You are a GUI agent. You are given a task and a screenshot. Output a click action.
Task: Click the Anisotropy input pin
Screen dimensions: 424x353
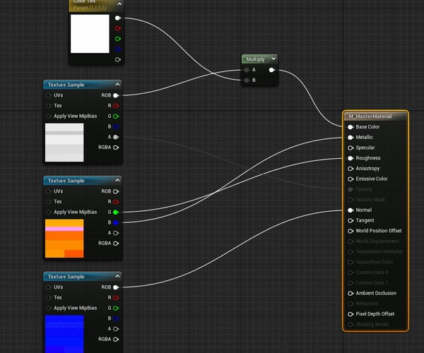(x=351, y=169)
